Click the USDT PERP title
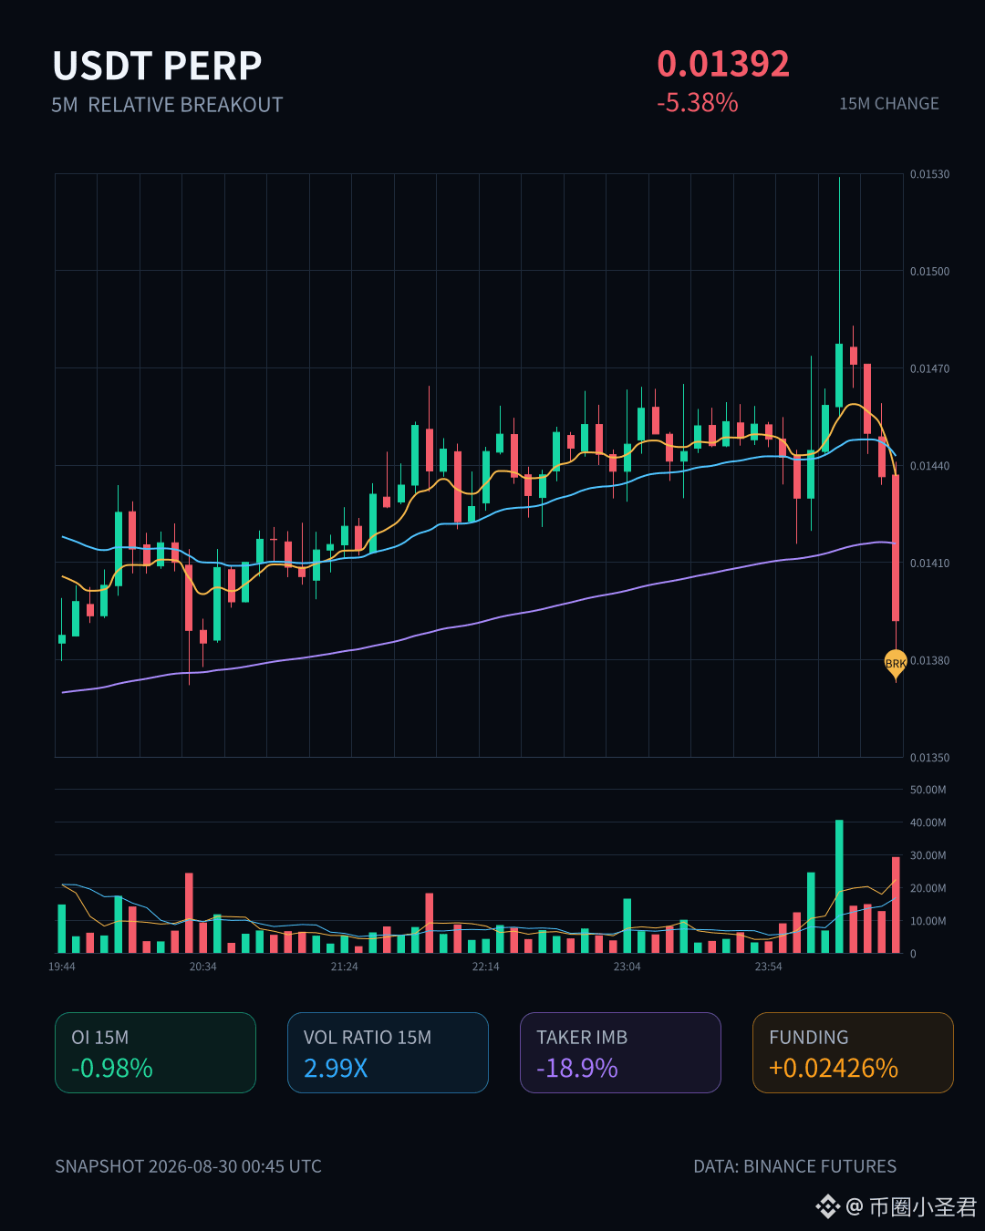The image size is (985, 1231). coord(157,66)
